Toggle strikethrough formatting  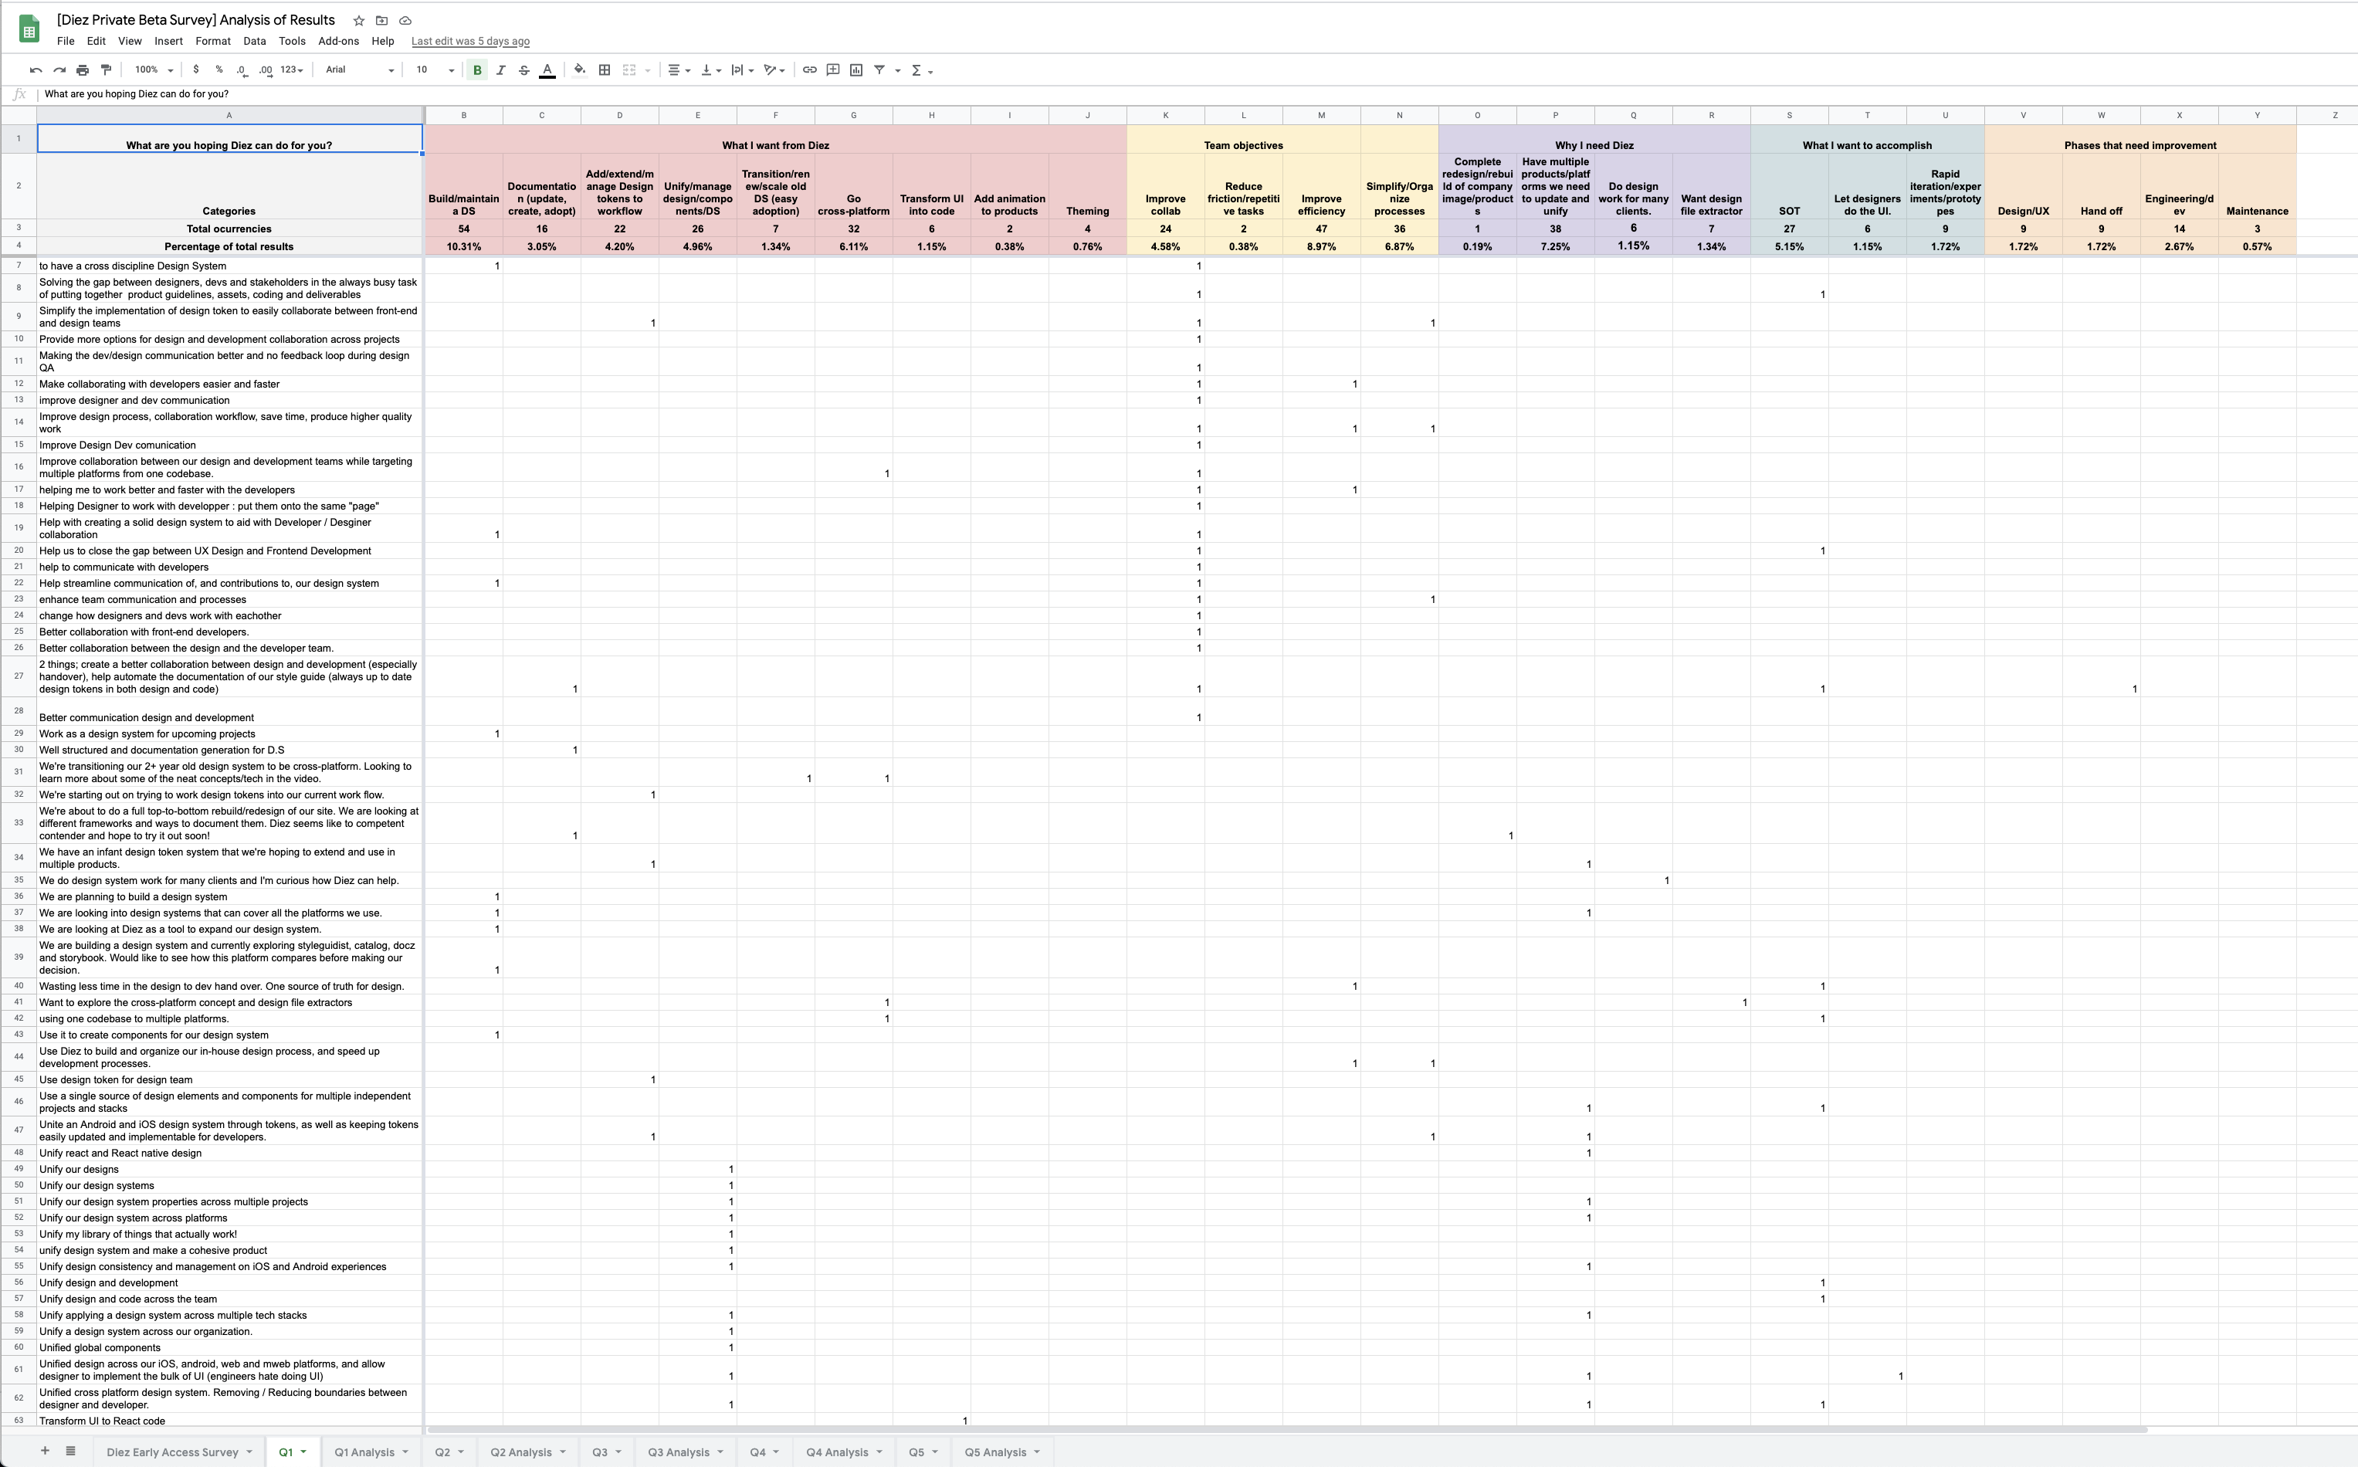tap(523, 69)
